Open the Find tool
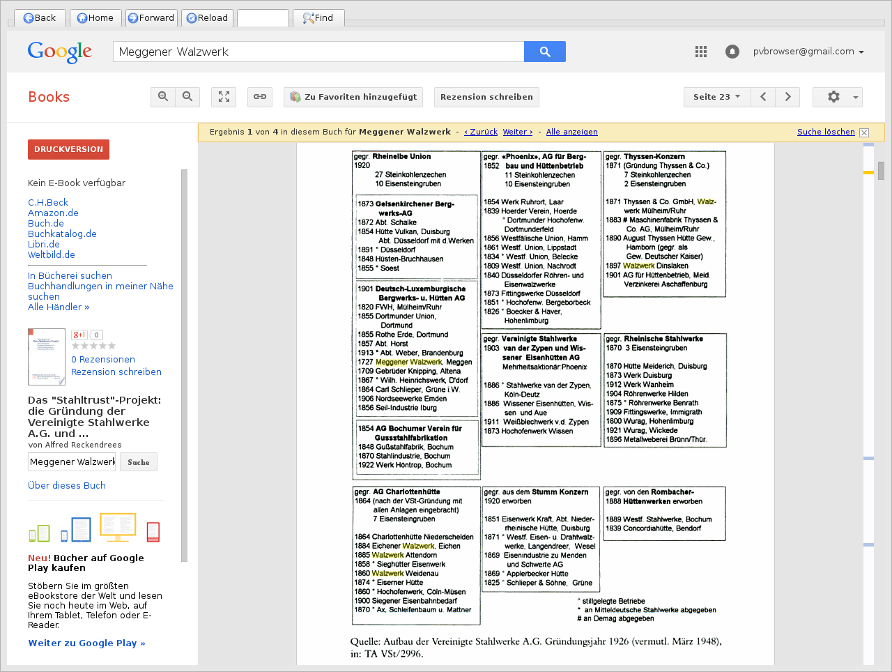 318,17
